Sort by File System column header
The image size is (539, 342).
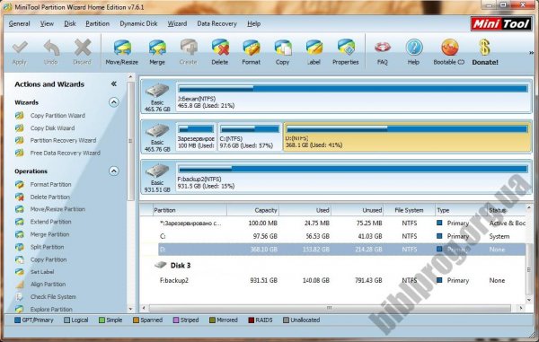click(409, 210)
